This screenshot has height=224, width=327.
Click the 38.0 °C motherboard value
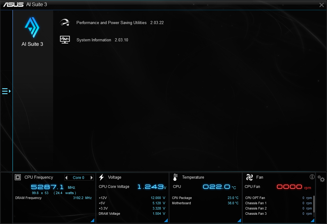click(x=233, y=203)
